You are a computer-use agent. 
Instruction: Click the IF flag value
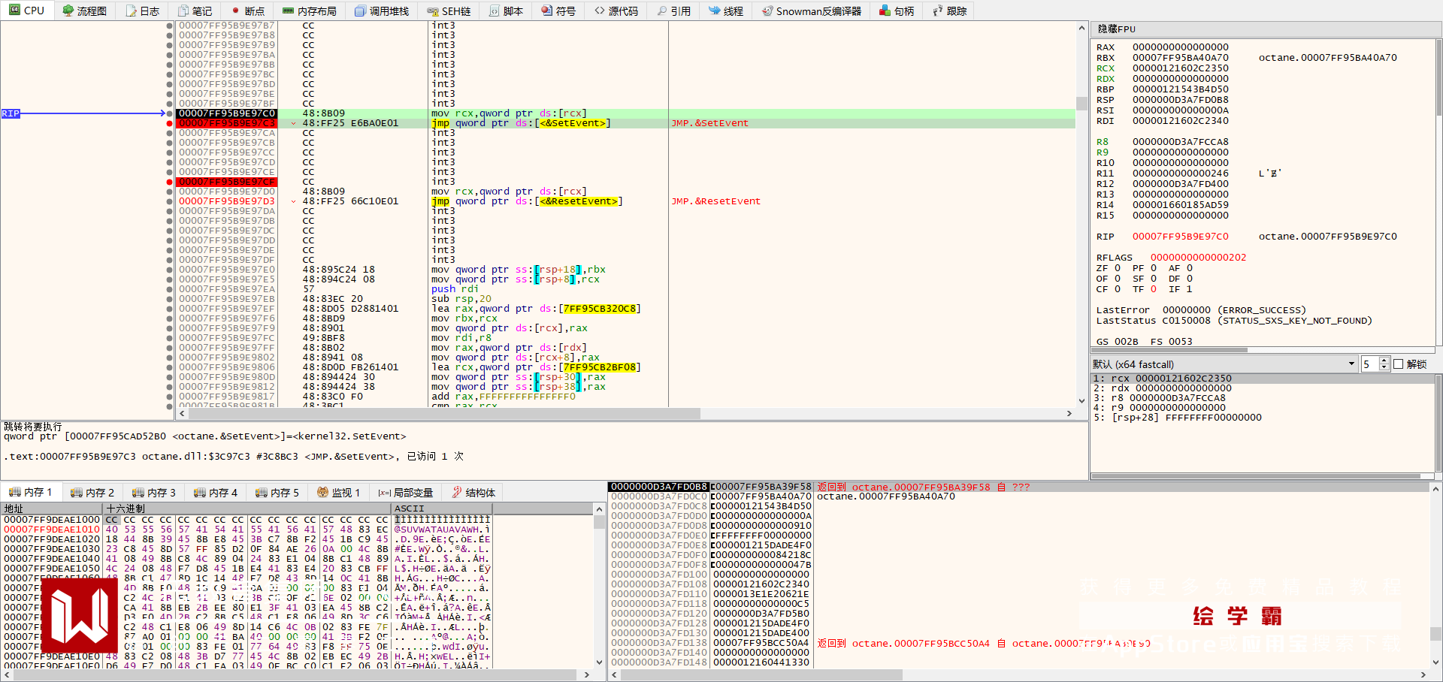pos(1189,289)
